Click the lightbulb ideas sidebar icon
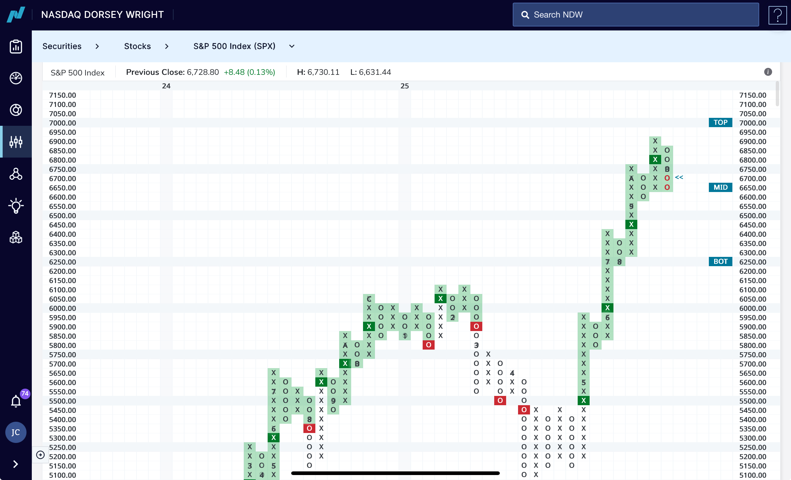Image resolution: width=791 pixels, height=480 pixels. (16, 206)
